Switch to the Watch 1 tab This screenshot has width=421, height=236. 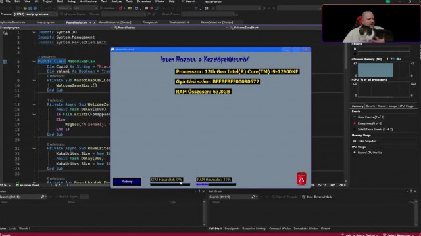(x=25, y=229)
